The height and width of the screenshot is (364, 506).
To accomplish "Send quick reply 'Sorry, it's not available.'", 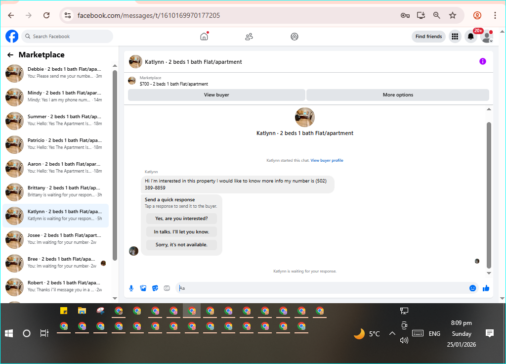I will pyautogui.click(x=181, y=244).
